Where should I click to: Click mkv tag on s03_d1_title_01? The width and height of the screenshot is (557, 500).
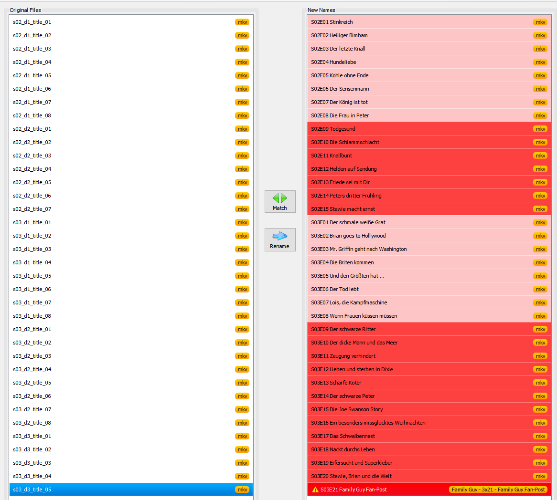242,222
